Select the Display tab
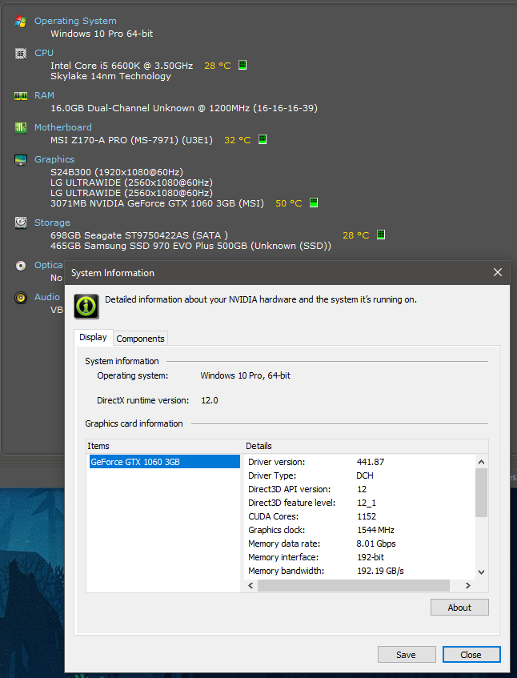 93,337
